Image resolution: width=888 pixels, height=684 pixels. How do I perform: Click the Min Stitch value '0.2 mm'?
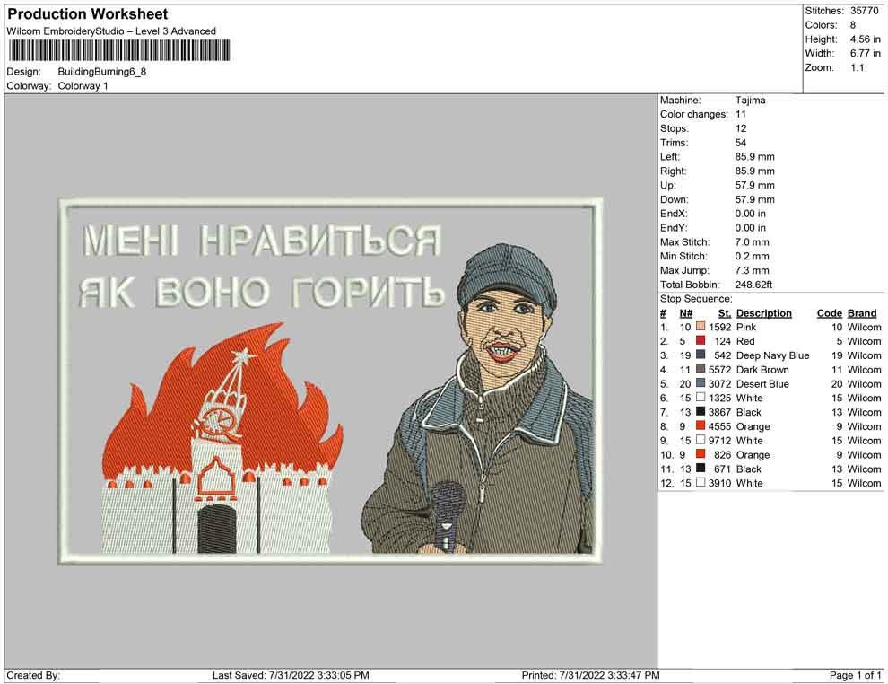752,256
